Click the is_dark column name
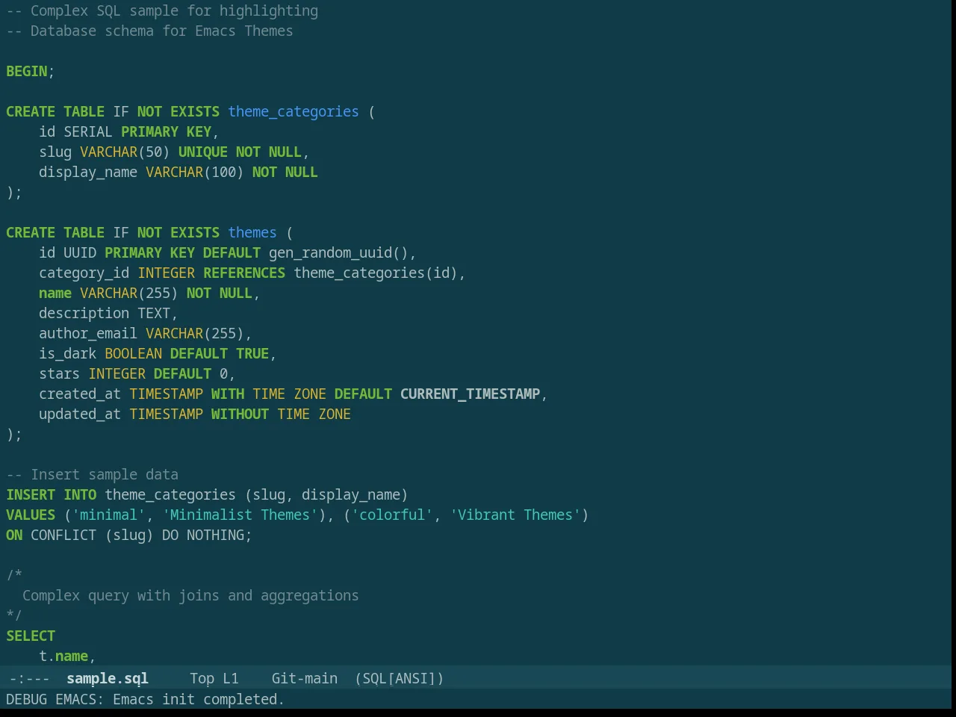956x717 pixels. click(67, 353)
